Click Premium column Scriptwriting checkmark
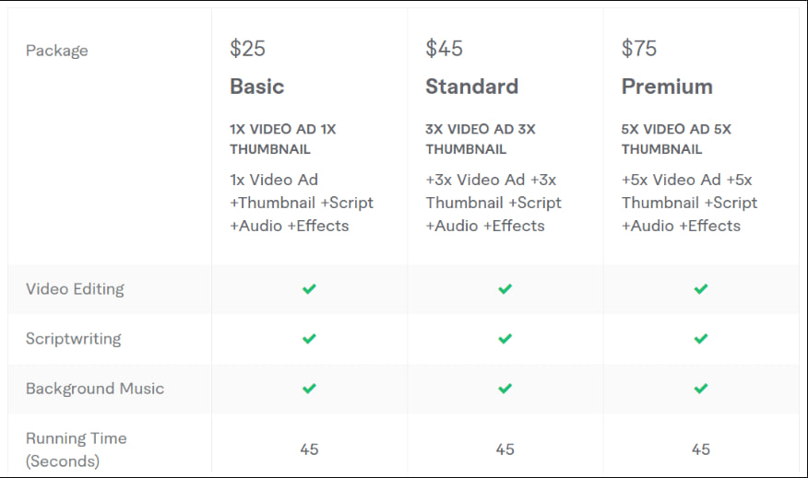Viewport: 808px width, 478px height. (701, 339)
